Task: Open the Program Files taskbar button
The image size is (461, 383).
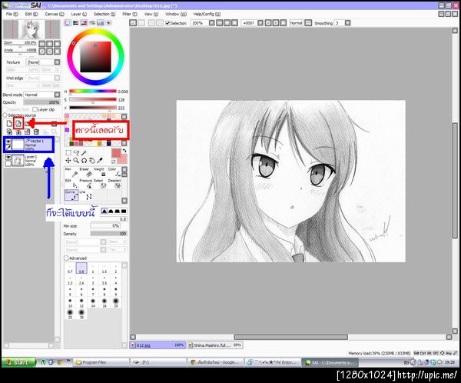Action: click(x=101, y=362)
